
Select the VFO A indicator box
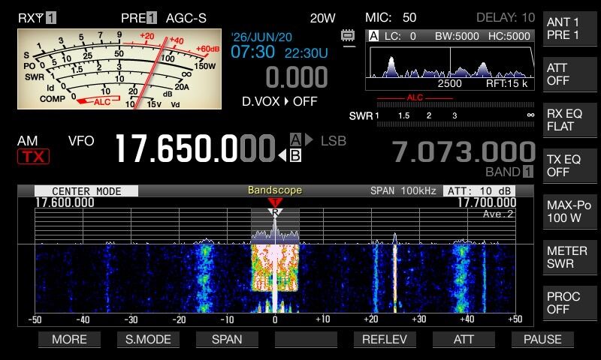pos(295,140)
